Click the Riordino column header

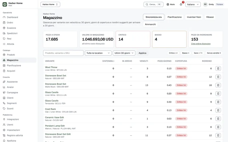[207, 61]
